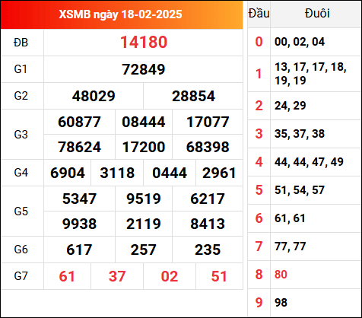
Task: Select Đầu digit 9
Action: [259, 303]
